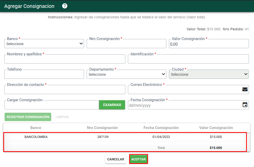Select the BANCOLOMBIA table row
The width and height of the screenshot is (254, 167).
click(125, 137)
